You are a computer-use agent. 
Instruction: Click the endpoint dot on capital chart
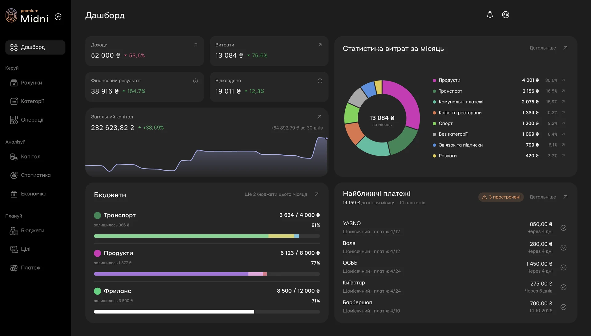[327, 138]
